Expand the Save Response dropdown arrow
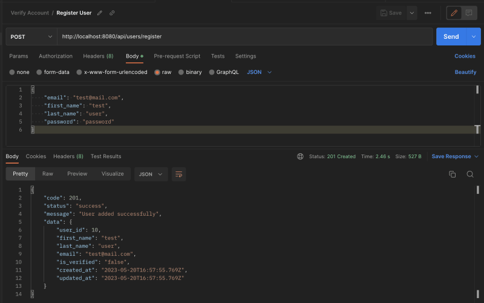This screenshot has width=484, height=303. point(476,156)
